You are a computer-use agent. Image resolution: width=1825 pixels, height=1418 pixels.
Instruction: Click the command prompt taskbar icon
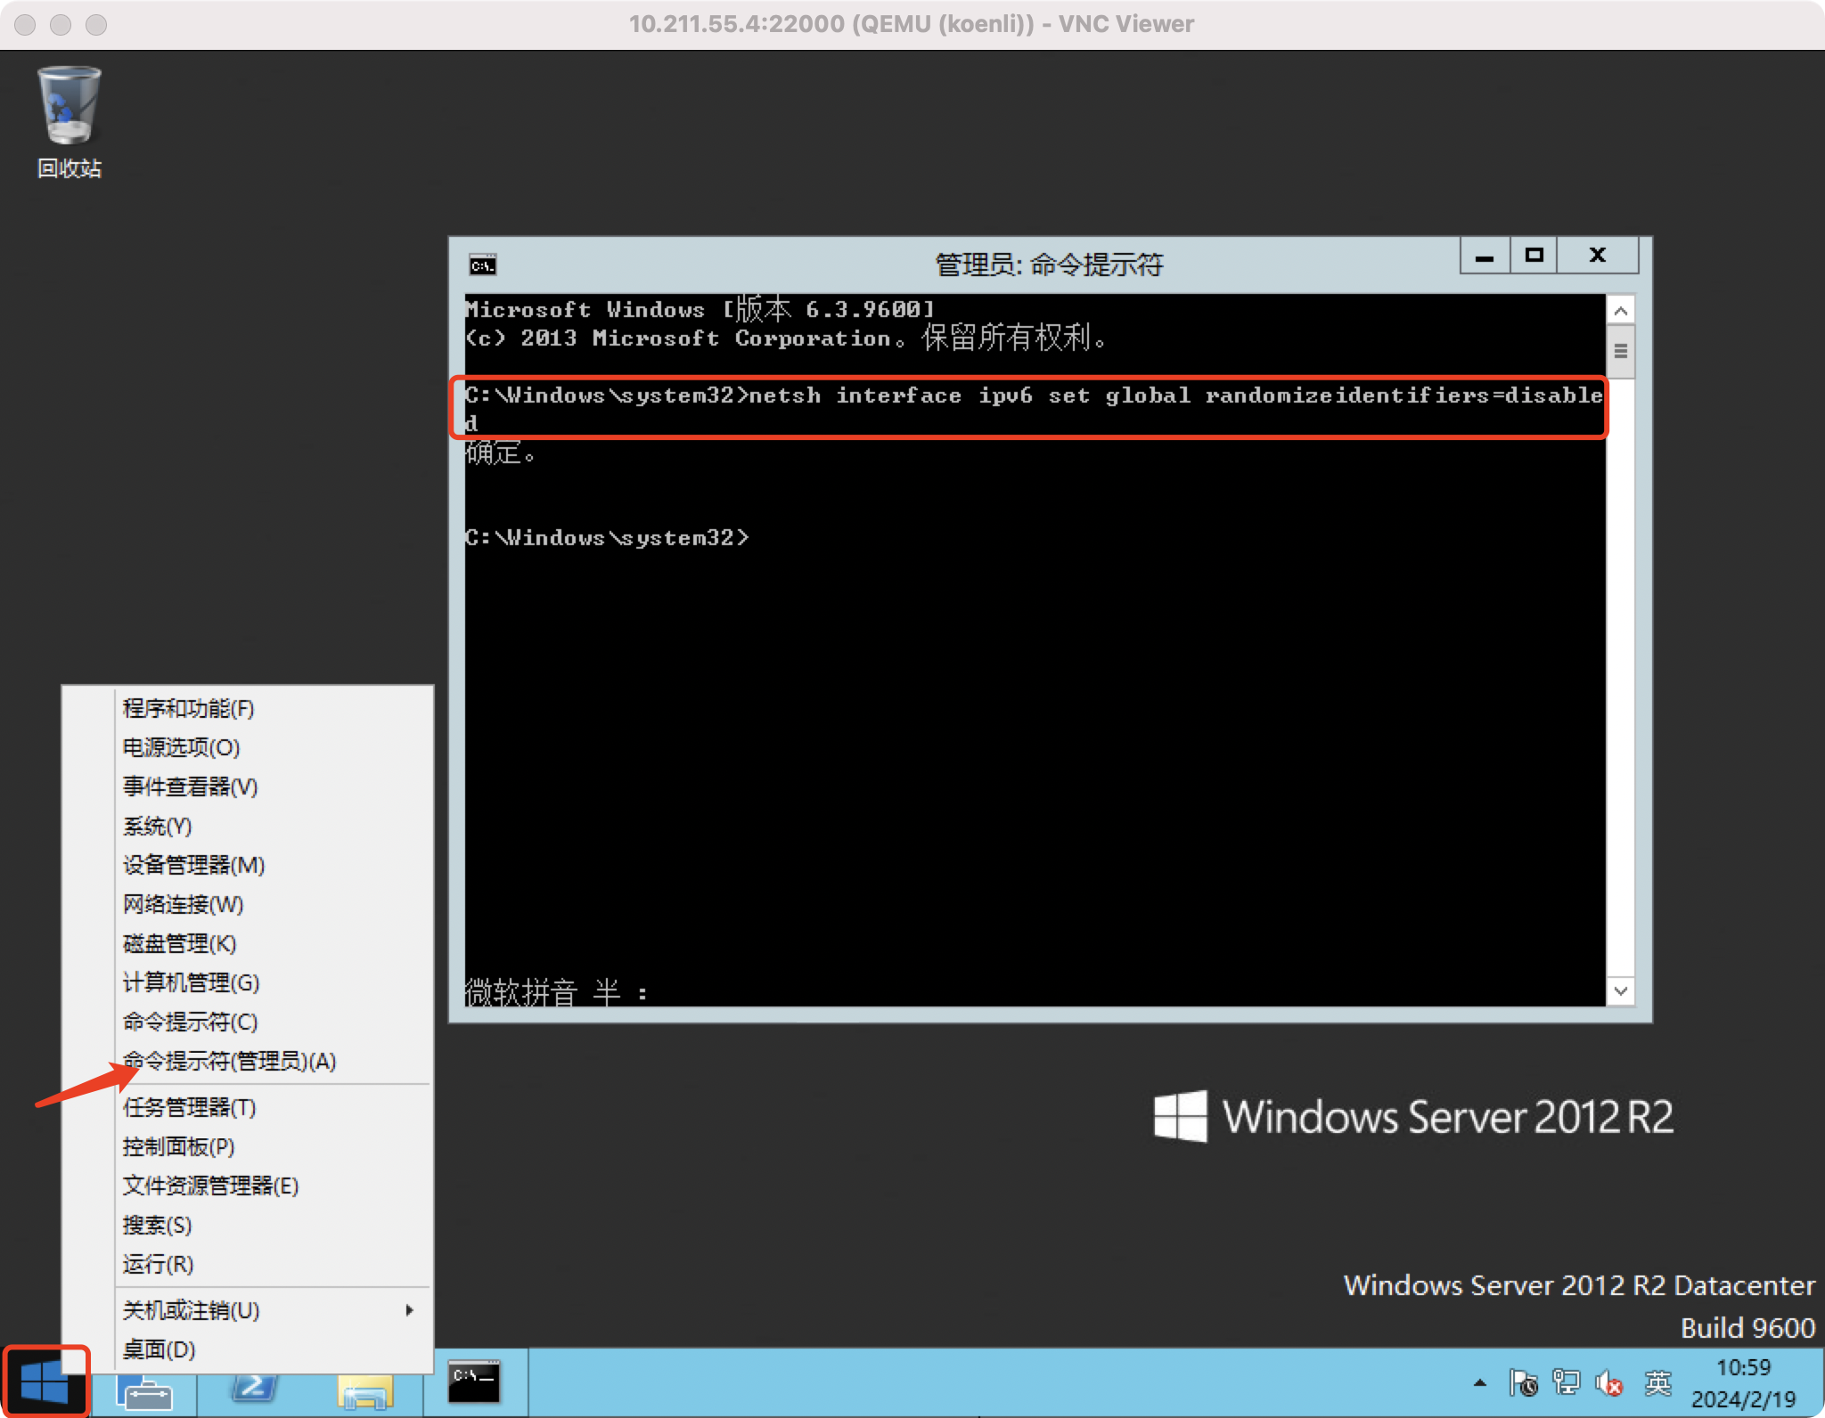(x=473, y=1383)
